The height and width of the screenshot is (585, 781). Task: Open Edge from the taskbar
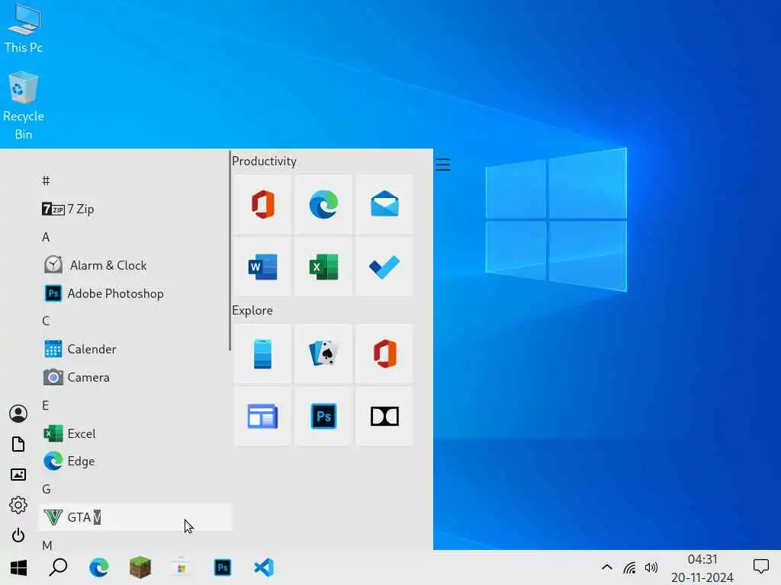[x=99, y=567]
